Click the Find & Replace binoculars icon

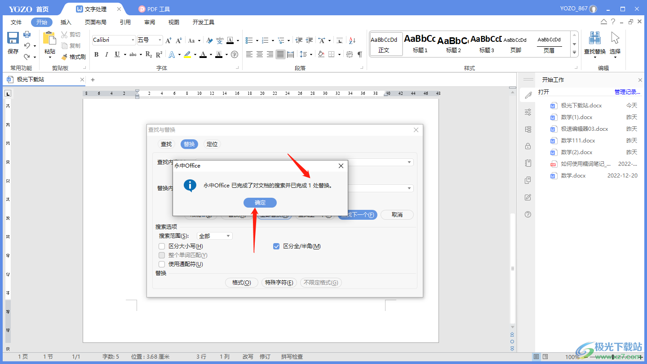point(595,39)
